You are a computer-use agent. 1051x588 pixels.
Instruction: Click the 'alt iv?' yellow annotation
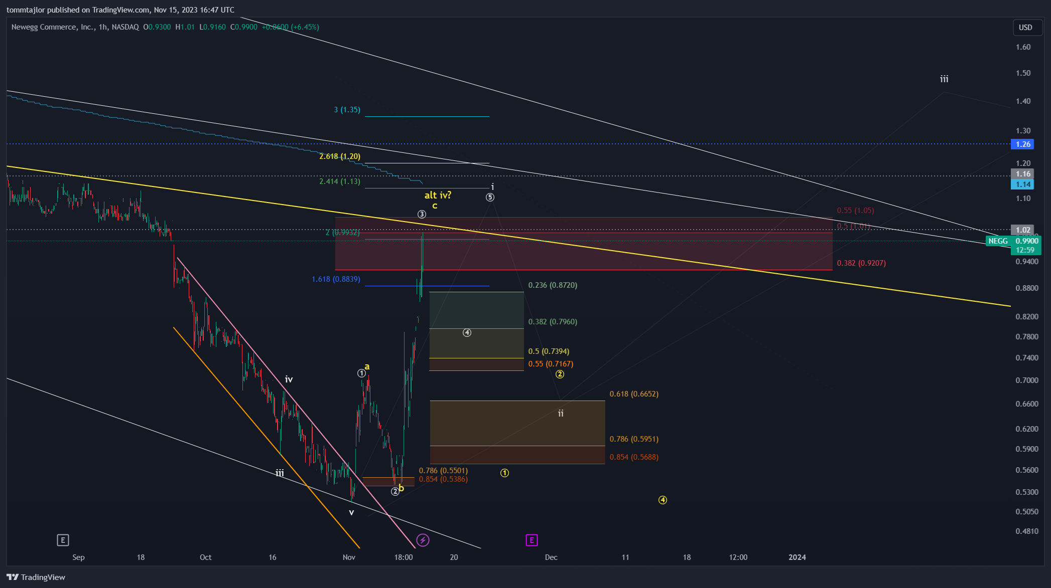438,195
